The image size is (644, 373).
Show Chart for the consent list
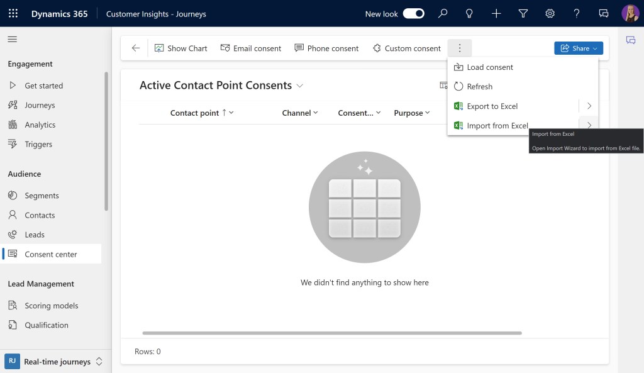(180, 48)
